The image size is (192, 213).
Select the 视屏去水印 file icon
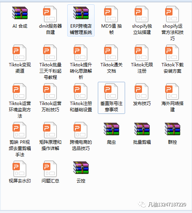coord(19,169)
